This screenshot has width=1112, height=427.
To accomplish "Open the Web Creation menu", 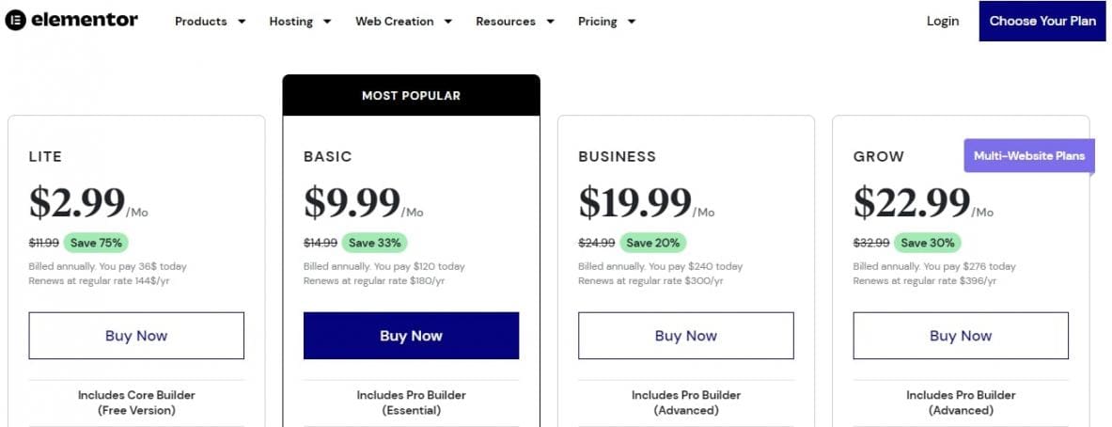I will [395, 22].
